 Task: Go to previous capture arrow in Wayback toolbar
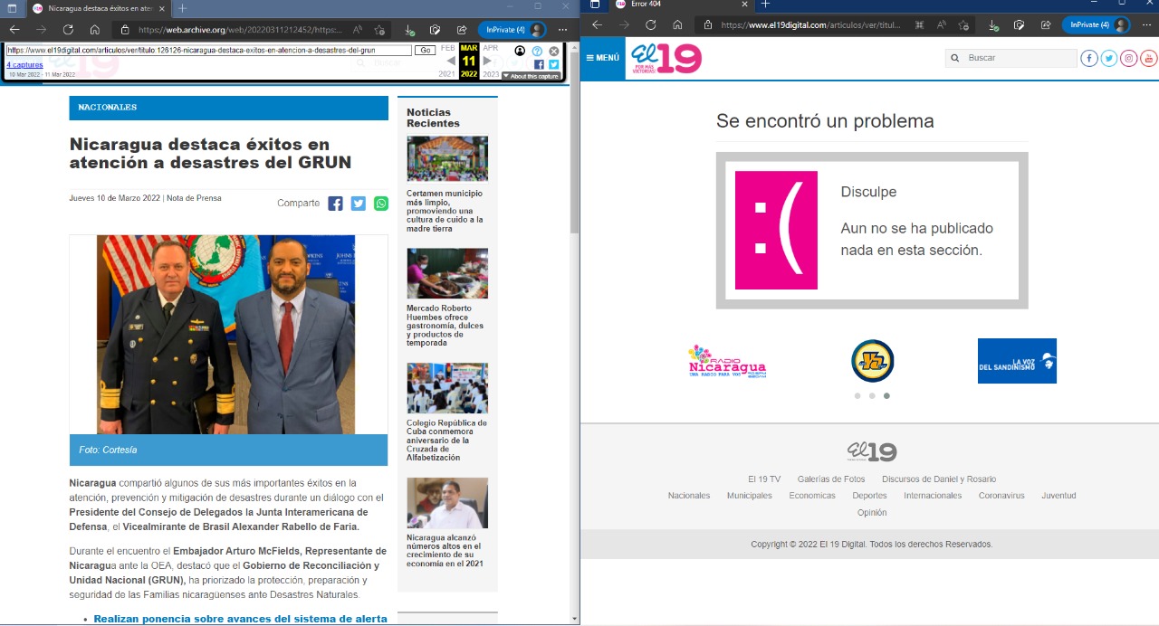pos(451,61)
